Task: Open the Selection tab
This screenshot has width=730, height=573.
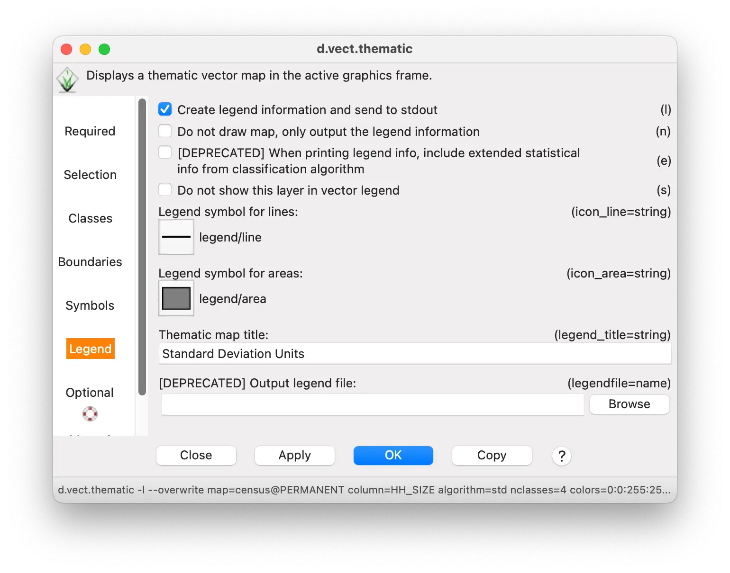Action: tap(90, 175)
